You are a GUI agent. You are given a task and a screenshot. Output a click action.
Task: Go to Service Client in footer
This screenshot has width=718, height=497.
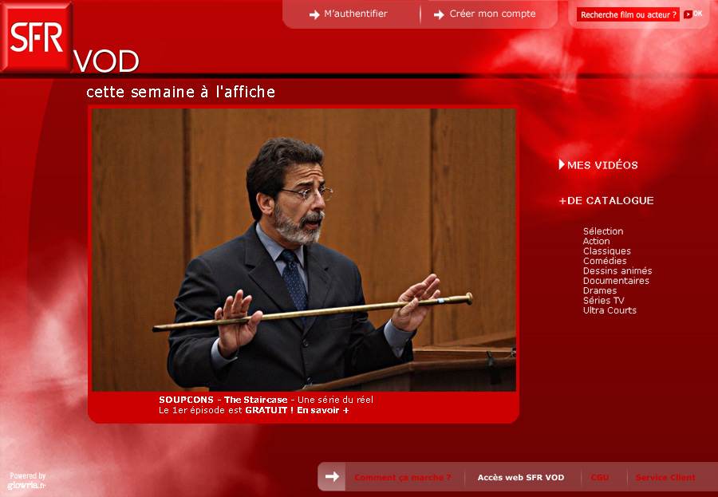[665, 477]
